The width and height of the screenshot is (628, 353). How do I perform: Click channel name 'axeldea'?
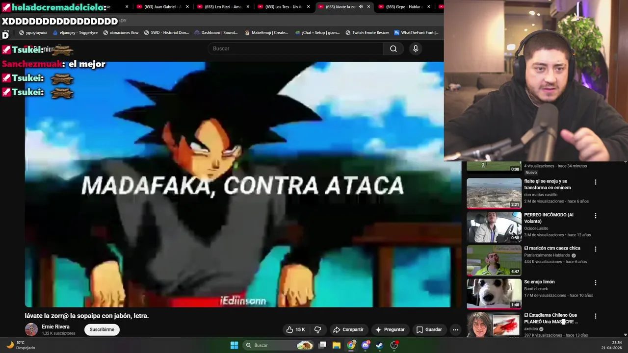[531, 329]
